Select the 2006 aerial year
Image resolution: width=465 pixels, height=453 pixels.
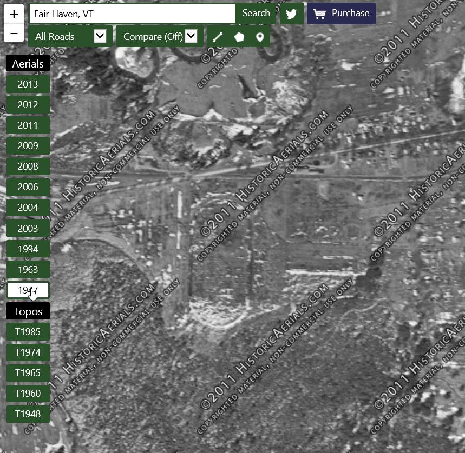pyautogui.click(x=28, y=187)
